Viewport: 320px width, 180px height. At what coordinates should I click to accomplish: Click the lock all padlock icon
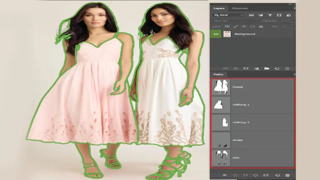261,27
